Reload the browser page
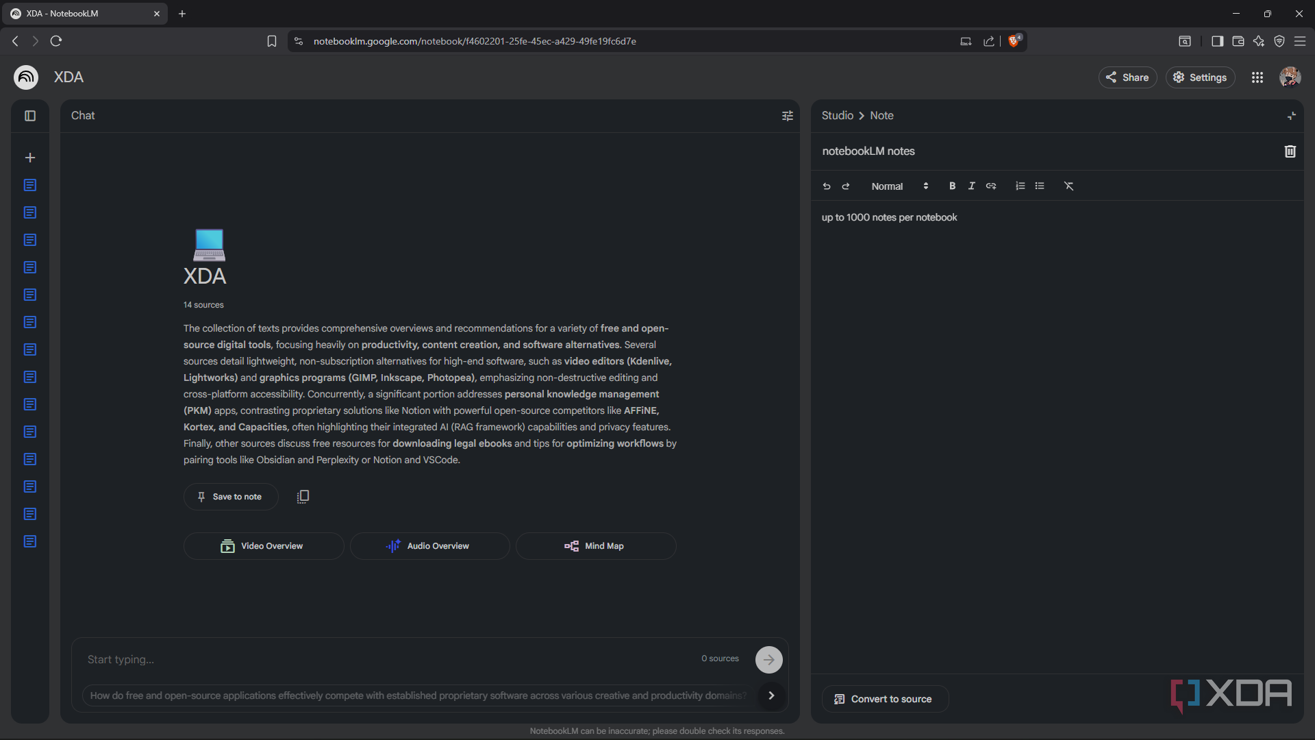 click(x=56, y=41)
